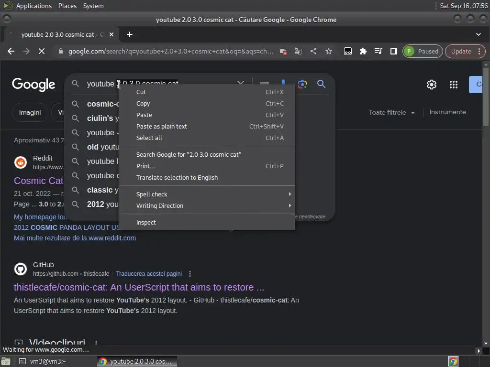The width and height of the screenshot is (490, 367).
Task: Open 'Mai multe rezultate de la www.reddit.com'
Action: click(x=75, y=238)
